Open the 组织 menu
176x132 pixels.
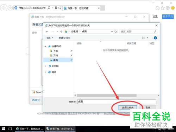tap(50, 38)
